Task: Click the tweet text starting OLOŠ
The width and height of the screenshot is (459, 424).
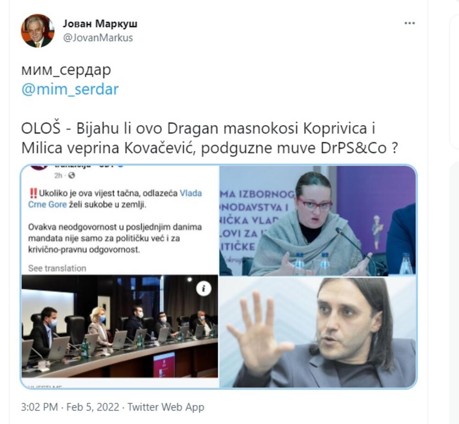Action: [210, 138]
